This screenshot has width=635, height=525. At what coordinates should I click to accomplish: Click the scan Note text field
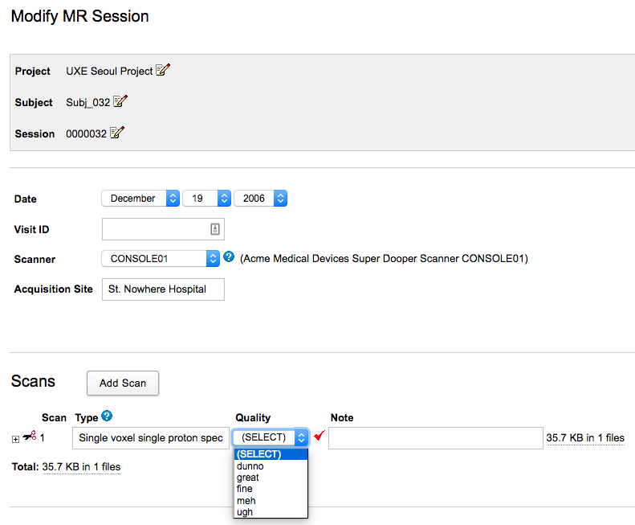click(435, 438)
